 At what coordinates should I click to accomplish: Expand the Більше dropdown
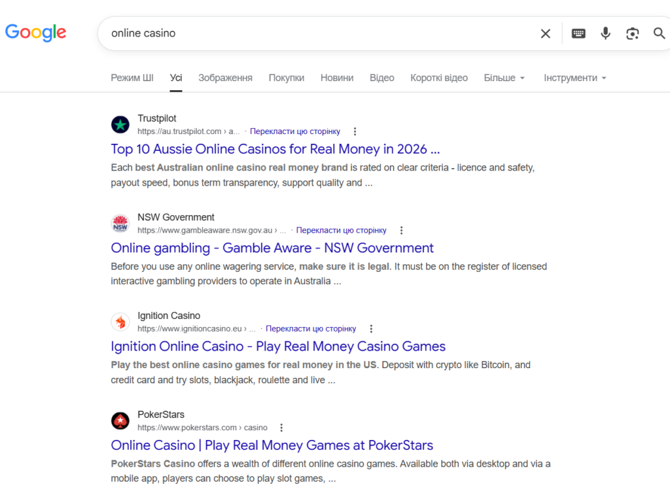pos(504,78)
